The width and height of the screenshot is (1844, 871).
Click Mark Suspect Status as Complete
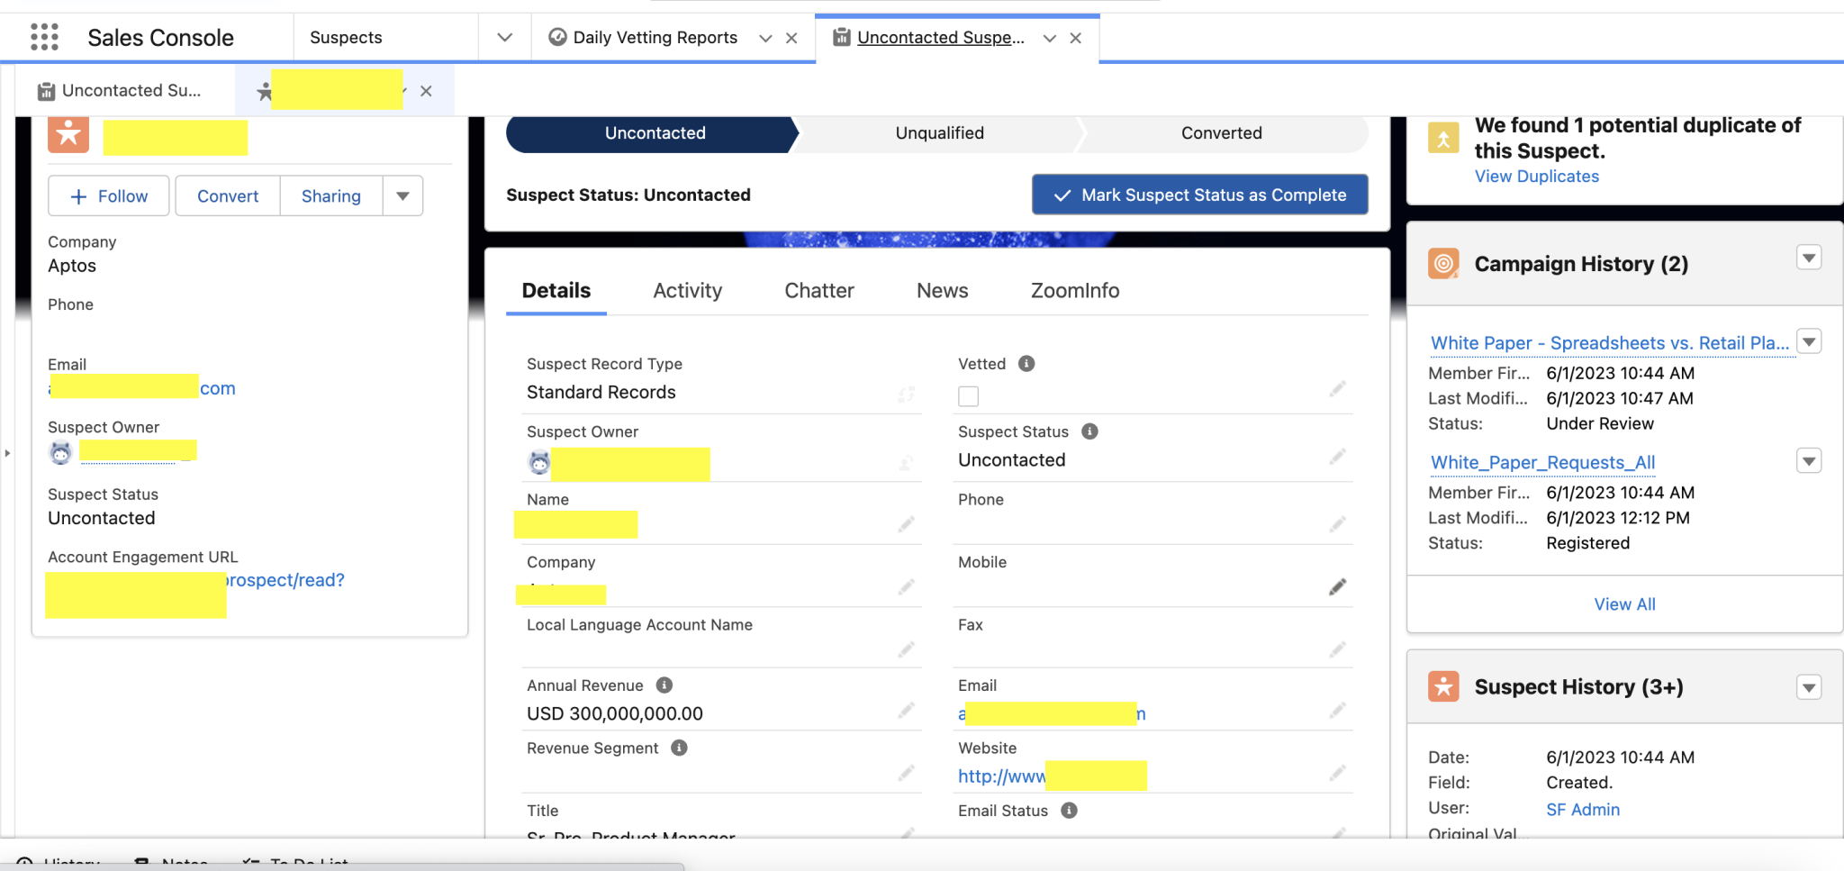[1199, 195]
